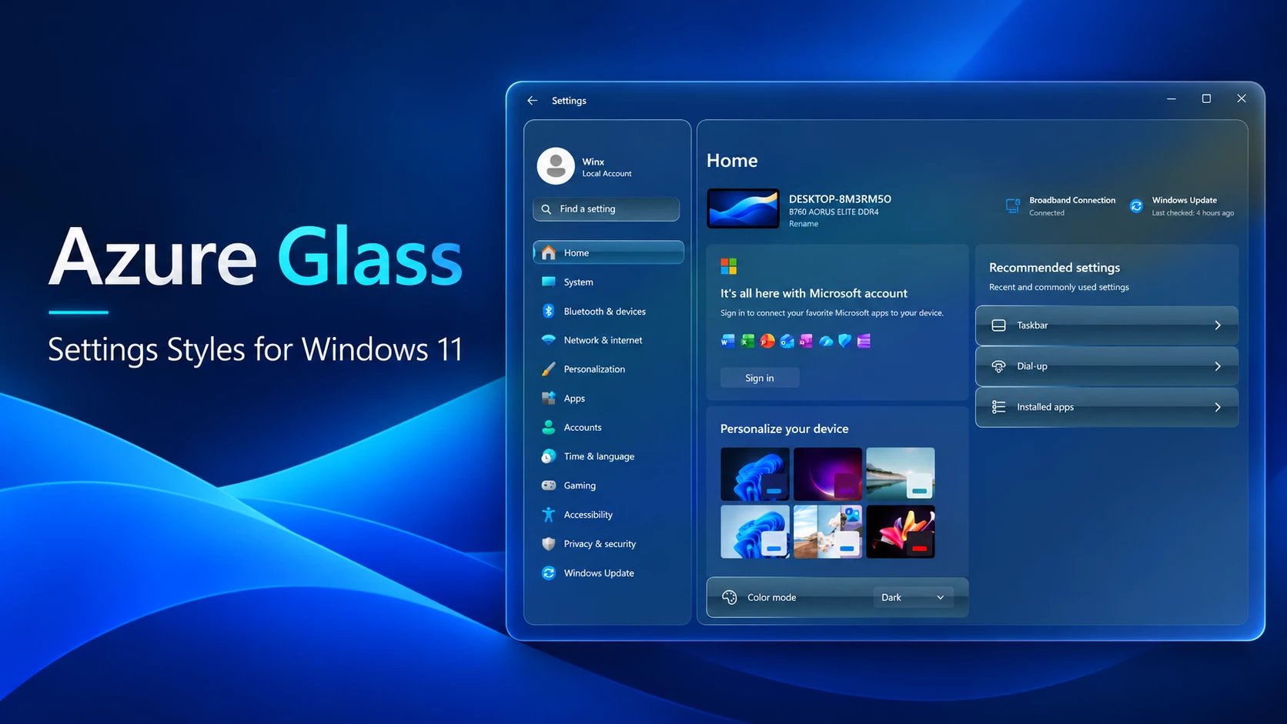Select the dark purple glow theme thumbnail

pyautogui.click(x=827, y=474)
